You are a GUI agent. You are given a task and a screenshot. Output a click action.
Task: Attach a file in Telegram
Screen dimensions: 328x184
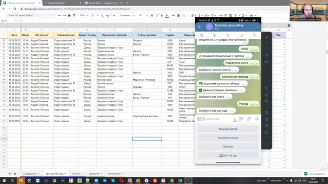pyautogui.click(x=249, y=119)
